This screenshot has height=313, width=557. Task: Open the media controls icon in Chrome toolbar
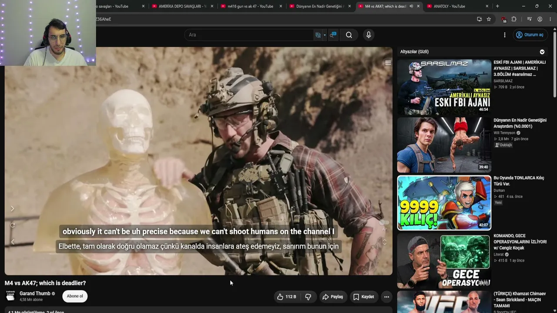529,19
